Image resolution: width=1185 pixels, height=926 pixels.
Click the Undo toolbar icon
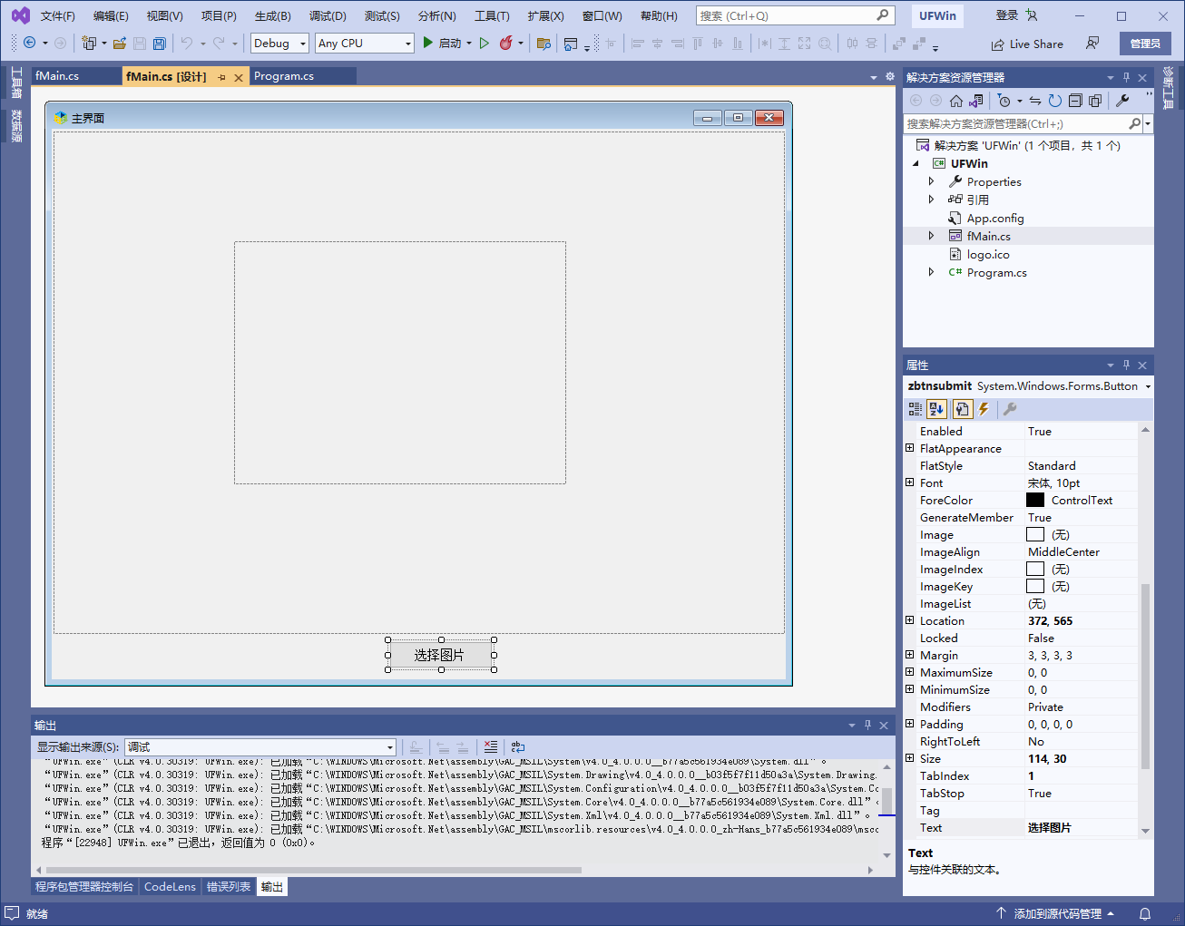point(187,43)
